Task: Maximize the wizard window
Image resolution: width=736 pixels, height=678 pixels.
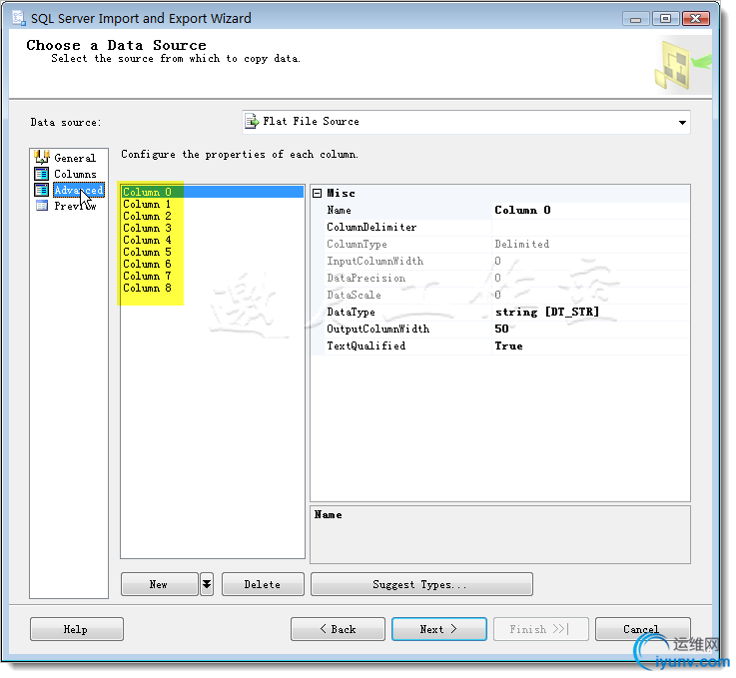Action: click(x=665, y=19)
